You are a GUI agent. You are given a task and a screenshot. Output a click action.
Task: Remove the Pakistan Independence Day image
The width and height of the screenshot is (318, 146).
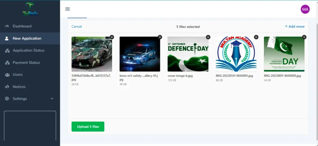tap(304, 37)
